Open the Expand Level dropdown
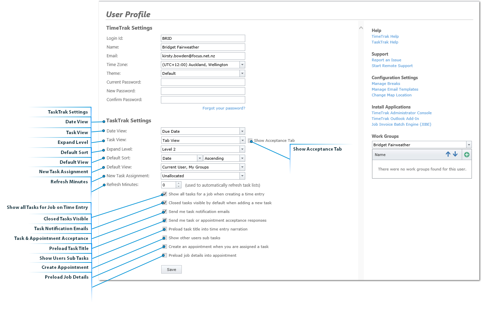Viewport: 482px width, 312px height. point(242,149)
